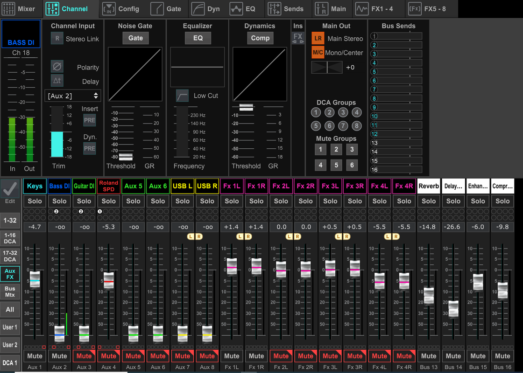The width and height of the screenshot is (523, 373).
Task: Enable the Comp dynamics button
Action: [260, 38]
